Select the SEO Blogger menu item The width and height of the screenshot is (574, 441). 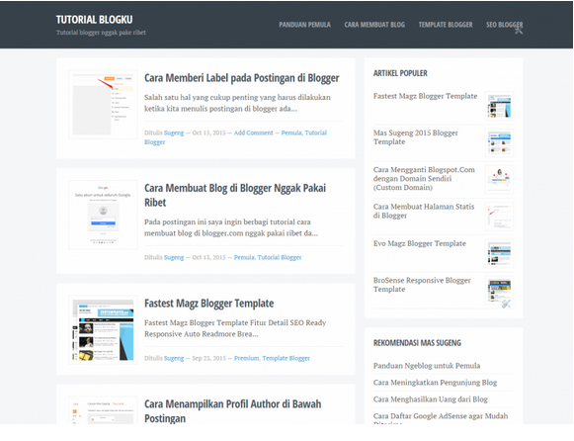(504, 25)
